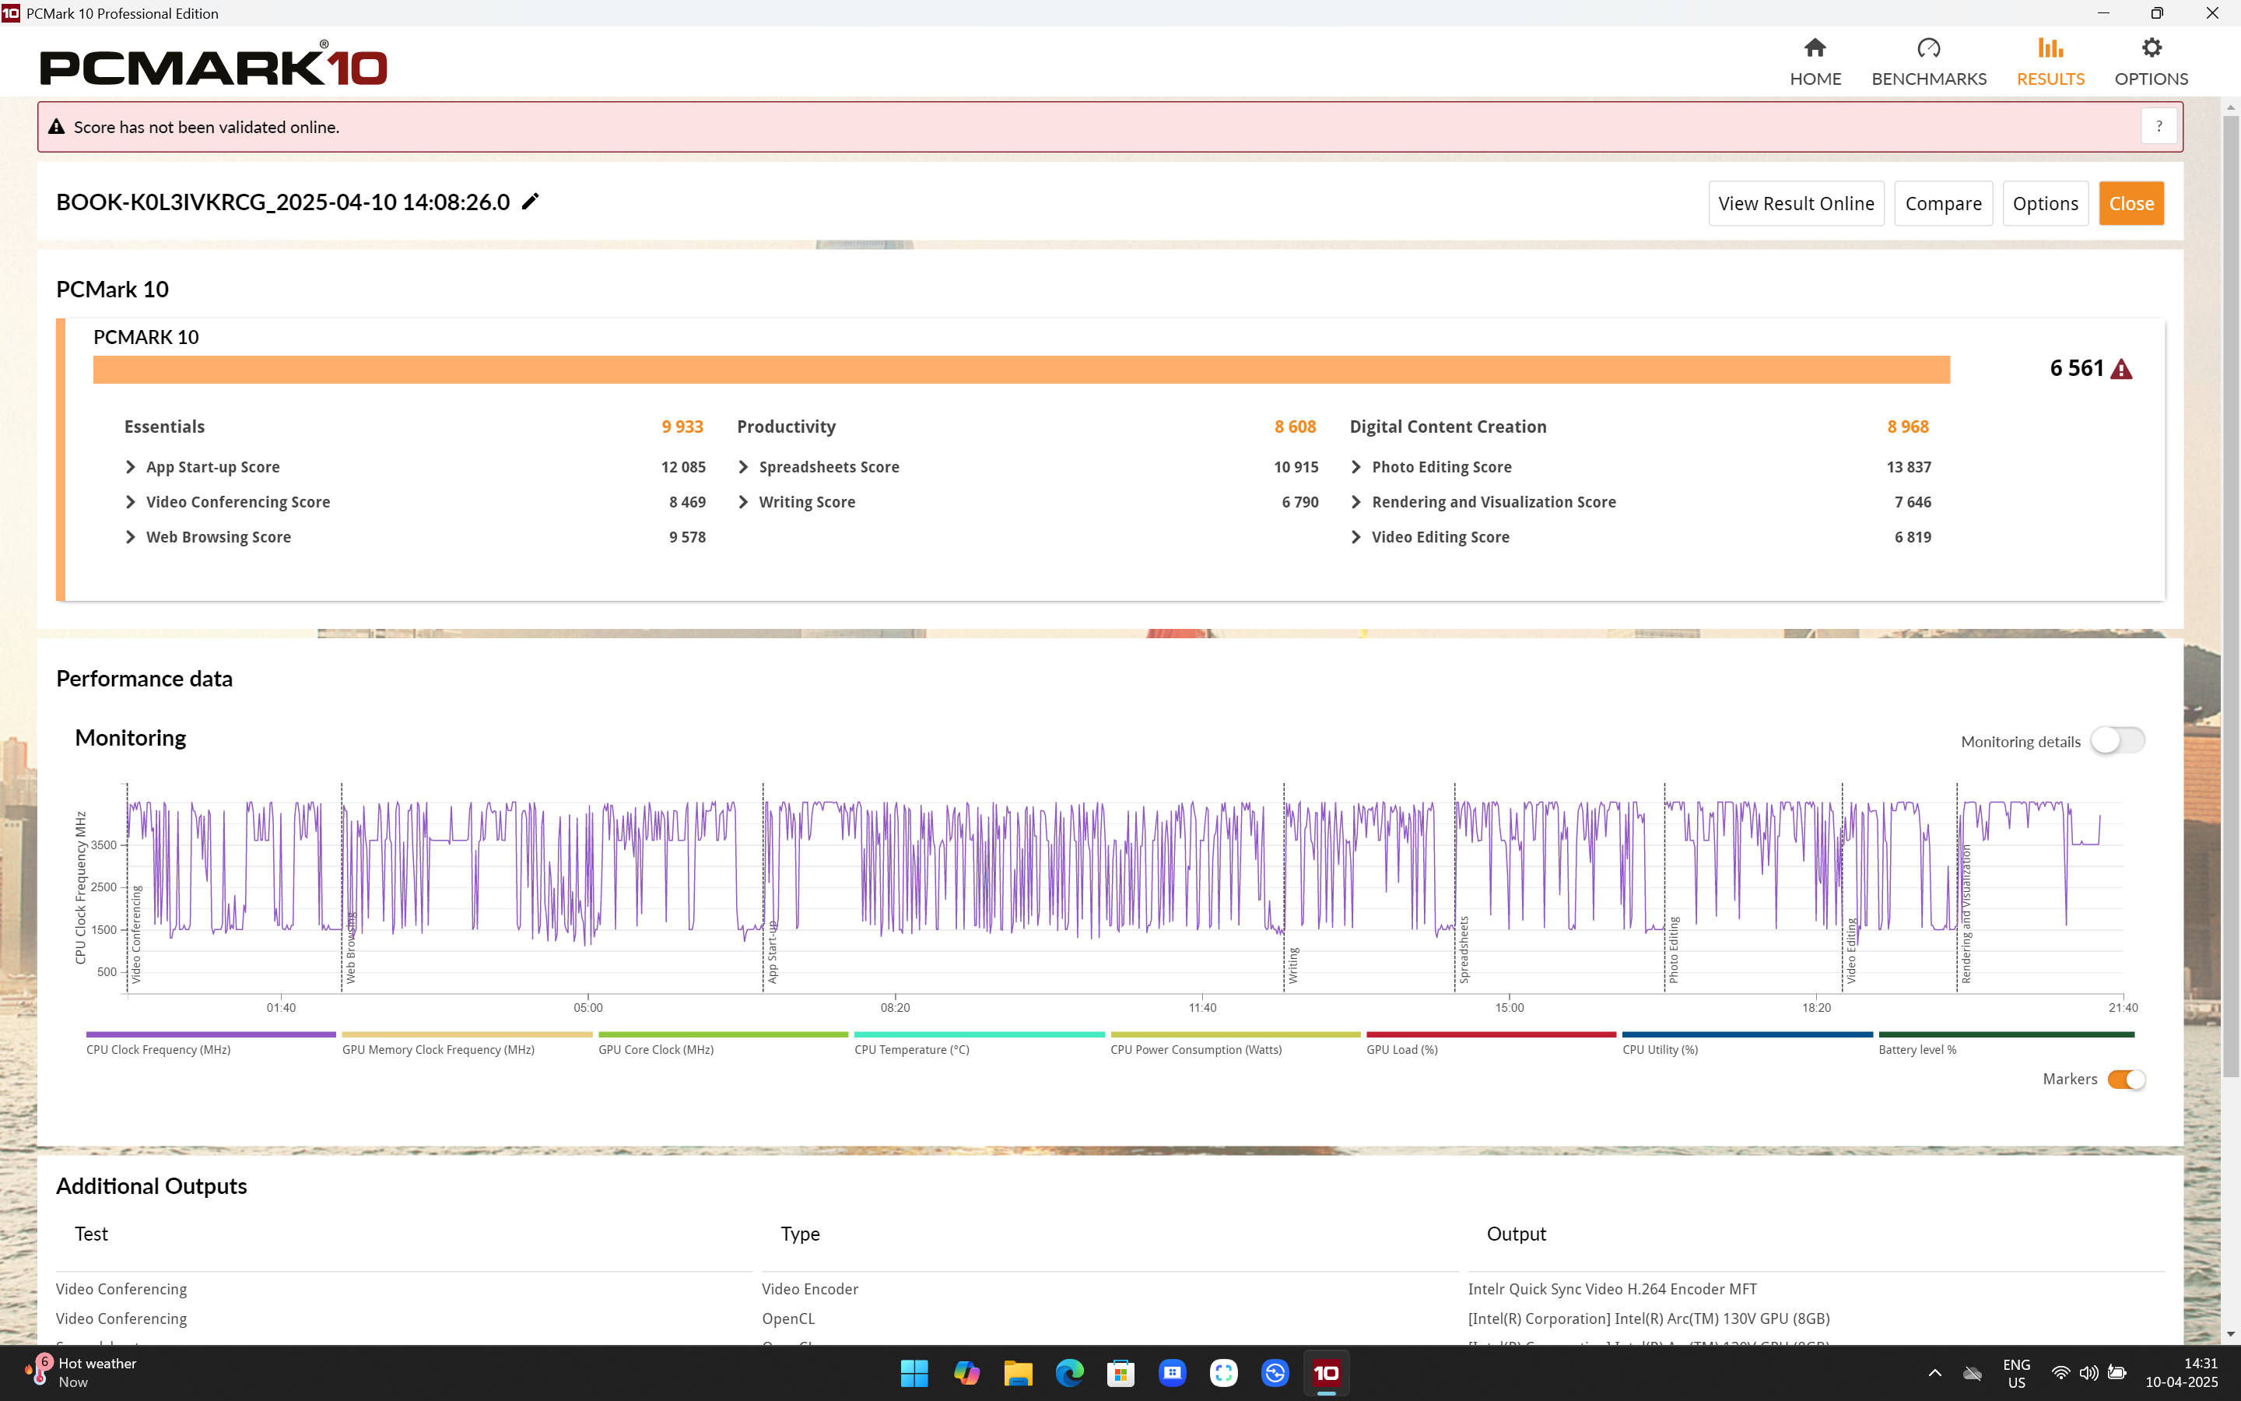Open File Explorer from the taskbar
Screen dimensions: 2241x1401
coord(1018,1373)
